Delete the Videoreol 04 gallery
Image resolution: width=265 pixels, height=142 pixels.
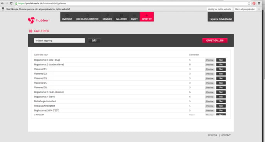pyautogui.click(x=221, y=83)
